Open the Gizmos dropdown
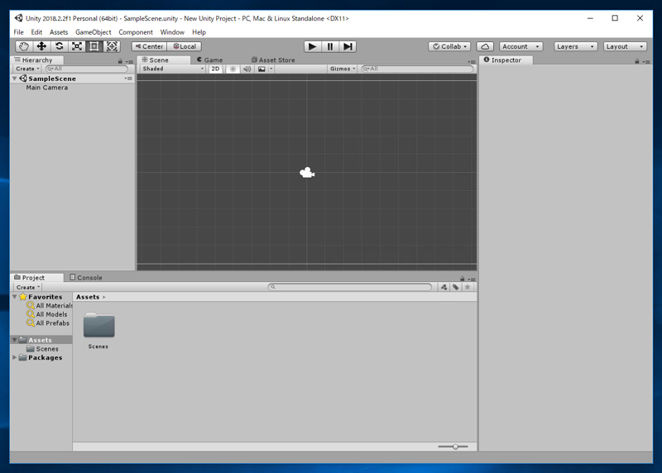The width and height of the screenshot is (662, 473). 343,69
